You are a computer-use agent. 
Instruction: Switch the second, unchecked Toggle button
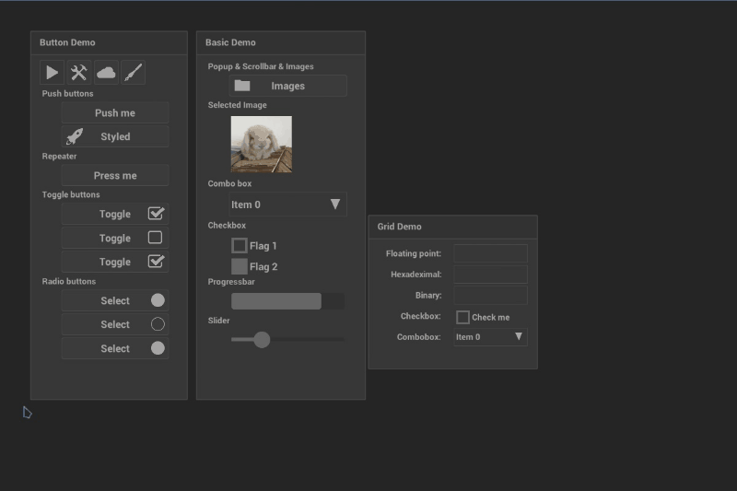click(115, 238)
